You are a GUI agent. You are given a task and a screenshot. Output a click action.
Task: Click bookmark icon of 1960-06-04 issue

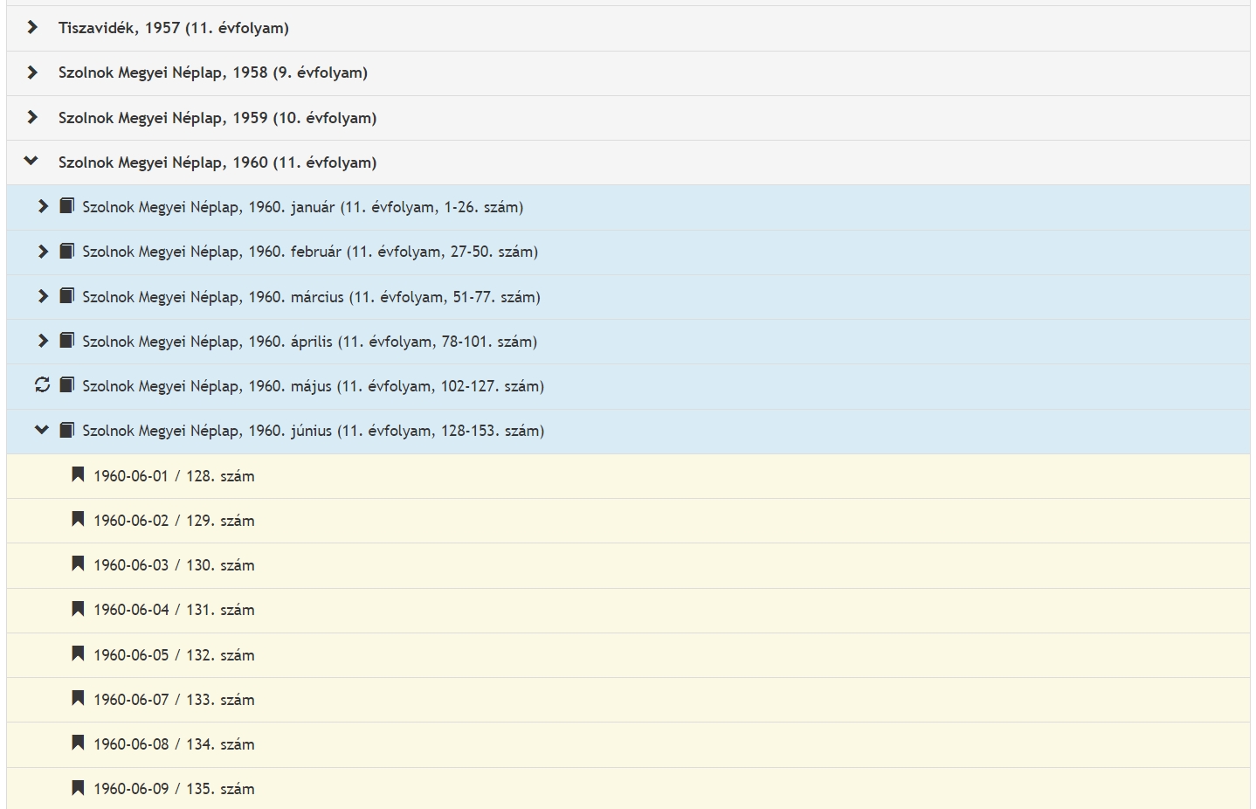pos(78,608)
